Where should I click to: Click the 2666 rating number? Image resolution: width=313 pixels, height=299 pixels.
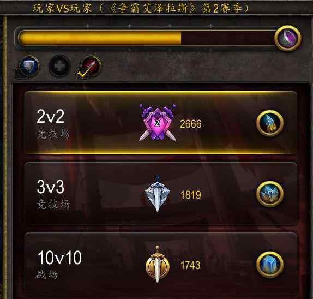click(x=191, y=124)
